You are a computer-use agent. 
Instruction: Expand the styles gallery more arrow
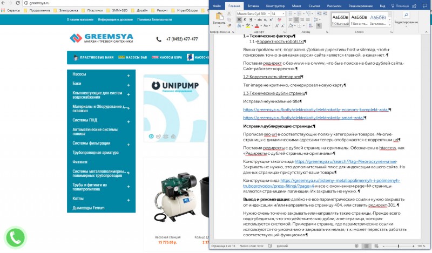[389, 25]
